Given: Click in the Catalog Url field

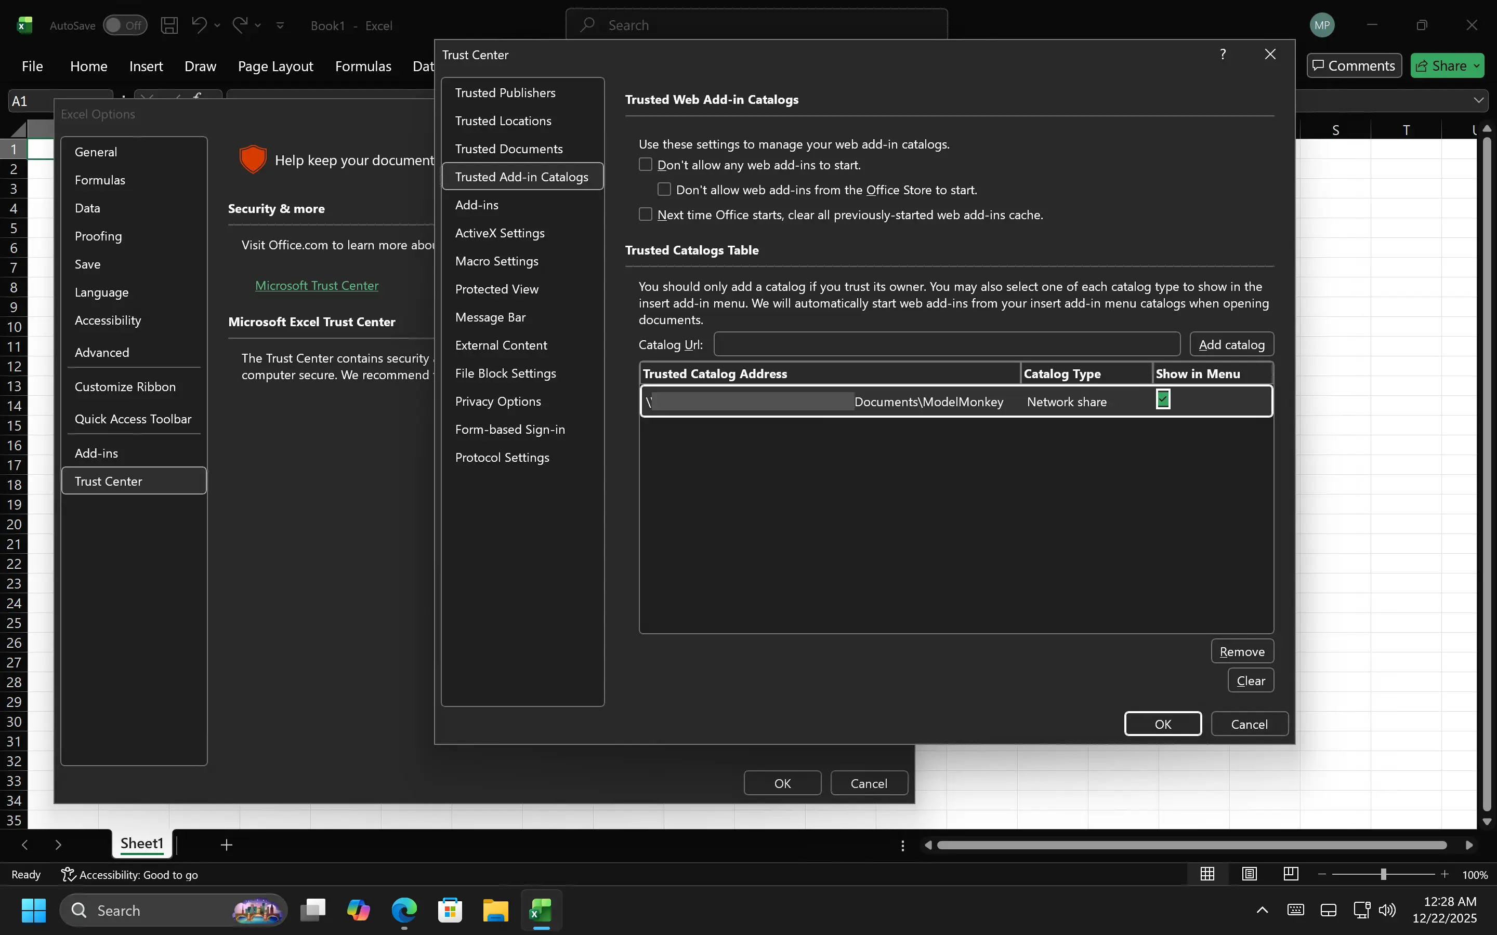Looking at the screenshot, I should (x=947, y=344).
